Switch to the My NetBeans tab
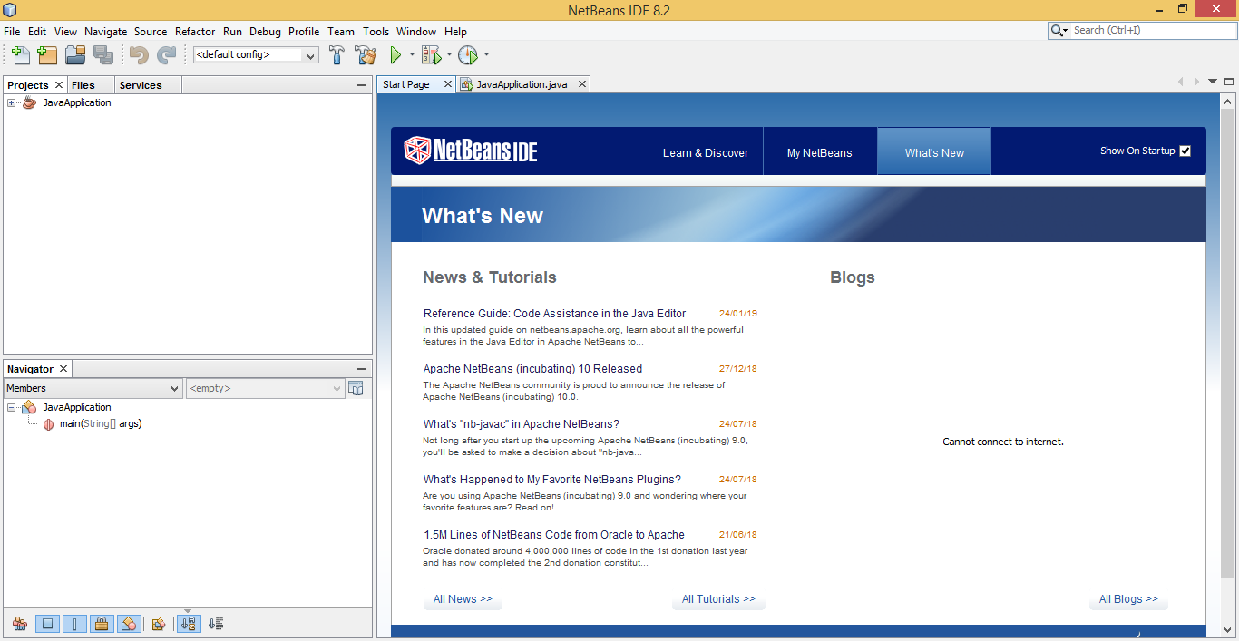 click(820, 152)
